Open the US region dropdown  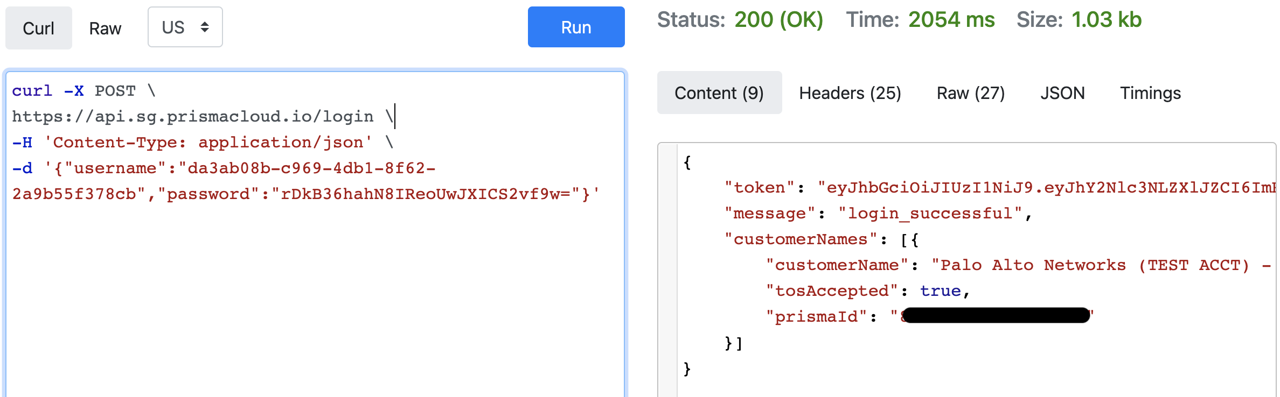click(x=185, y=27)
